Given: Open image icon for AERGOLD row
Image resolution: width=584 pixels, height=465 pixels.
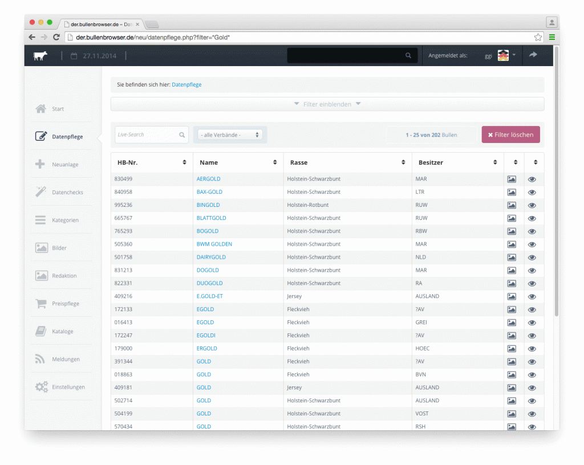Looking at the screenshot, I should (x=512, y=179).
